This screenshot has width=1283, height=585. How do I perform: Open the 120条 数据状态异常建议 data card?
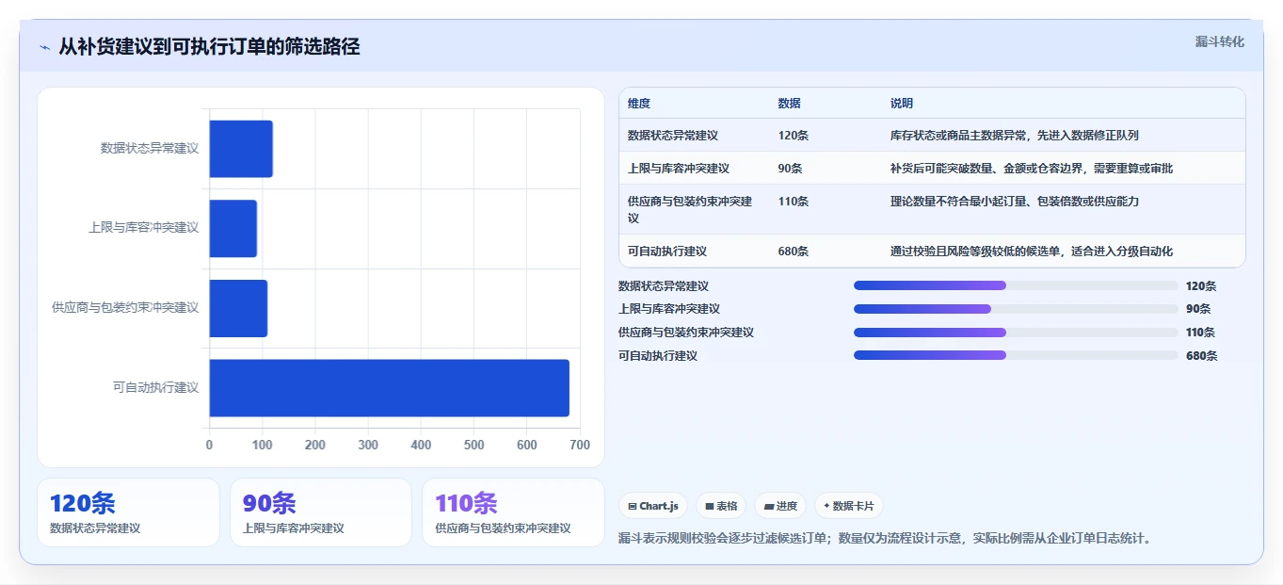[128, 512]
